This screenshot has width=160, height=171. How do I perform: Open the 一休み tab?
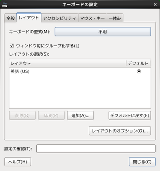coord(115,18)
